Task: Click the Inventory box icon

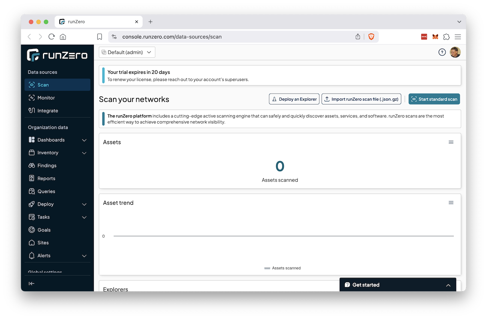Action: point(32,153)
